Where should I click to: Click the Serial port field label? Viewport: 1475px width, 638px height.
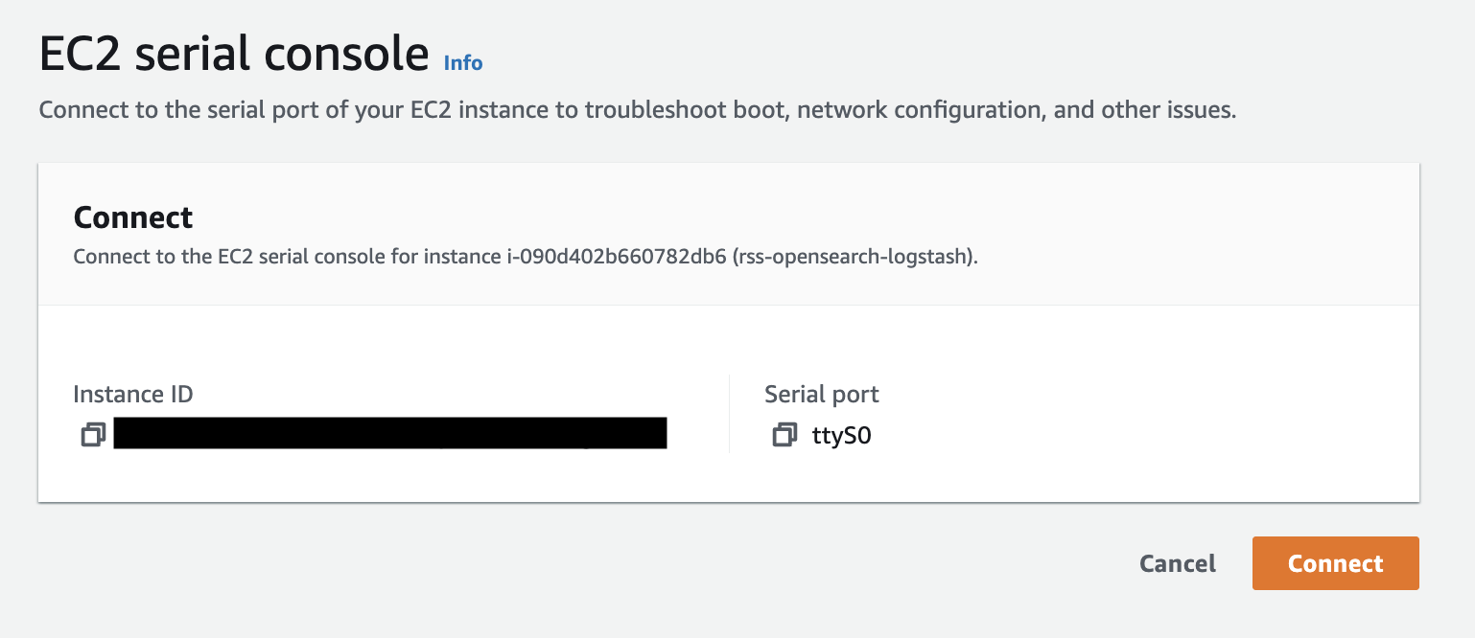pos(822,394)
